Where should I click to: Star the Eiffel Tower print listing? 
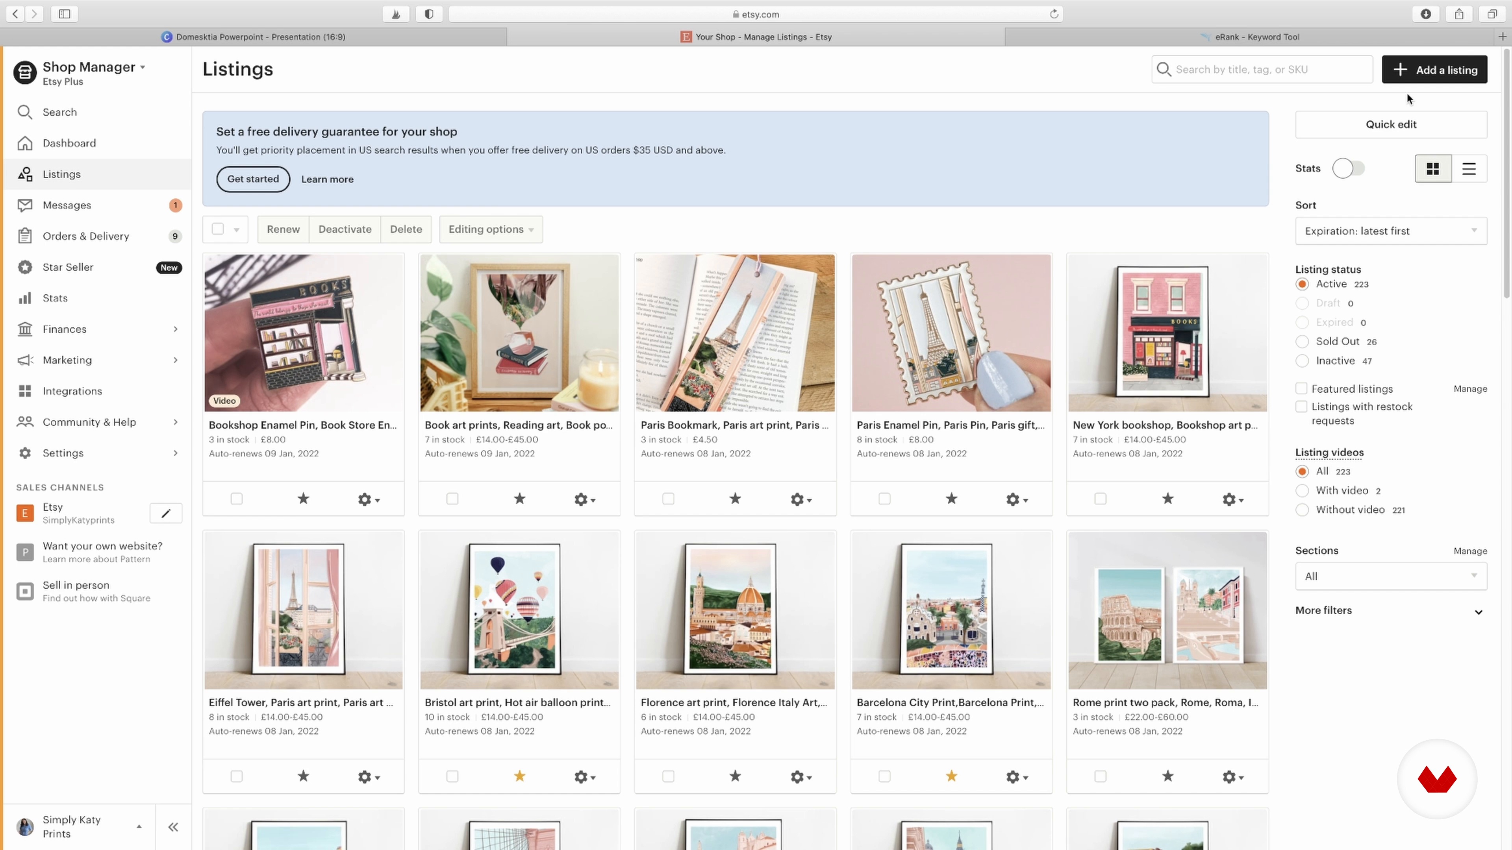point(303,776)
